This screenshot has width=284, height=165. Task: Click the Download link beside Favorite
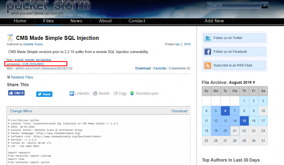tap(143, 68)
